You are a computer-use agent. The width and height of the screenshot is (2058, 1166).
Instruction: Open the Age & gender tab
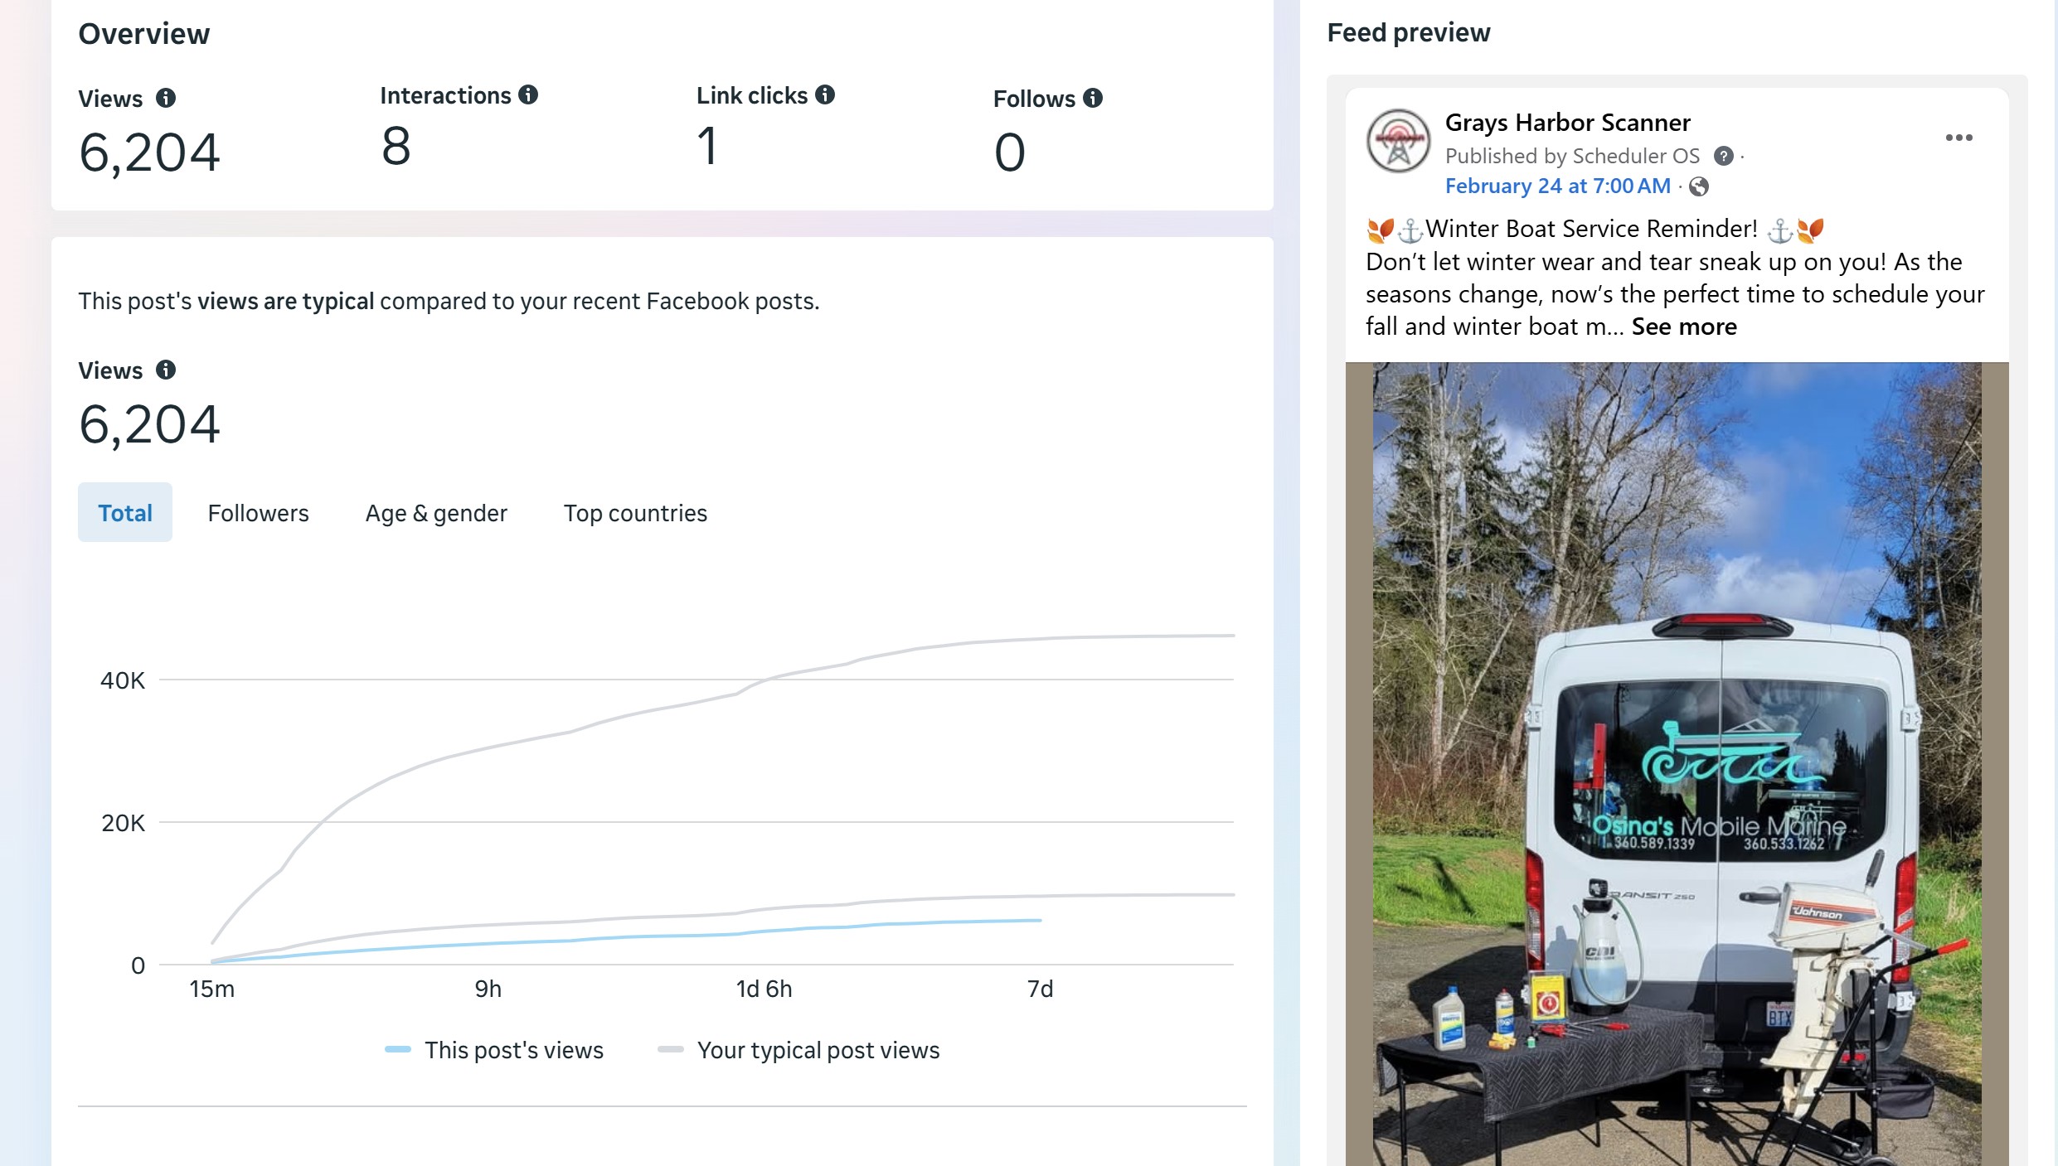tap(436, 513)
